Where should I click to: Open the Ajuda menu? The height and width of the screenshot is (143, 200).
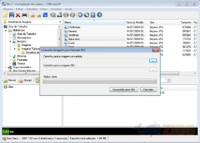click(x=68, y=9)
